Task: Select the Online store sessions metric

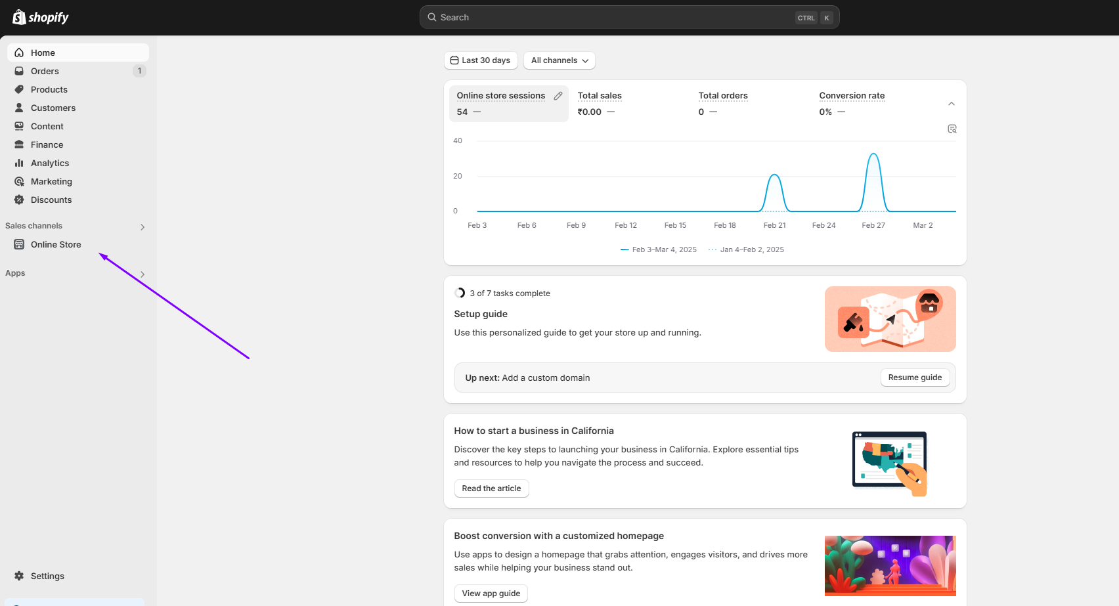Action: tap(509, 104)
